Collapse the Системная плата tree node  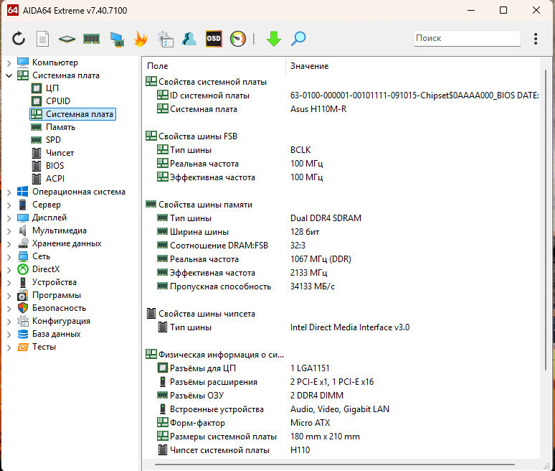pos(9,75)
